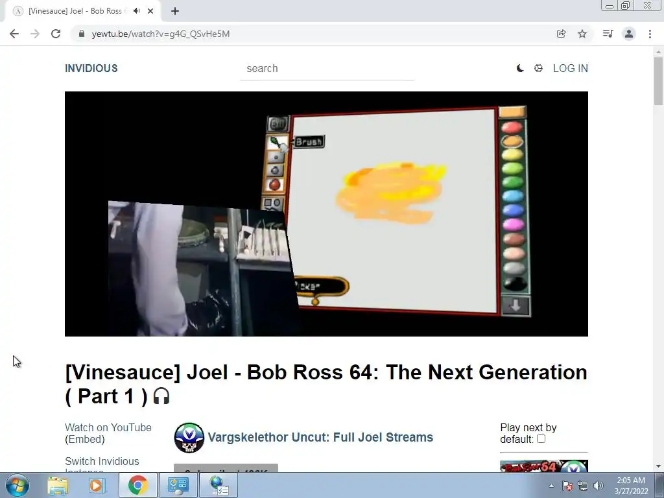This screenshot has height=498, width=664.
Task: Pick the brown paint color
Action: click(x=514, y=239)
